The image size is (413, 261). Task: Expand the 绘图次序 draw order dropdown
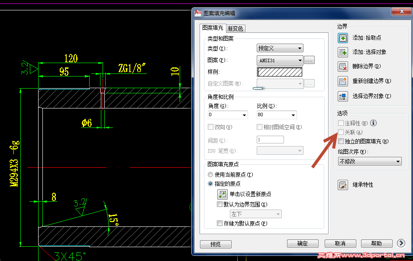(369, 161)
